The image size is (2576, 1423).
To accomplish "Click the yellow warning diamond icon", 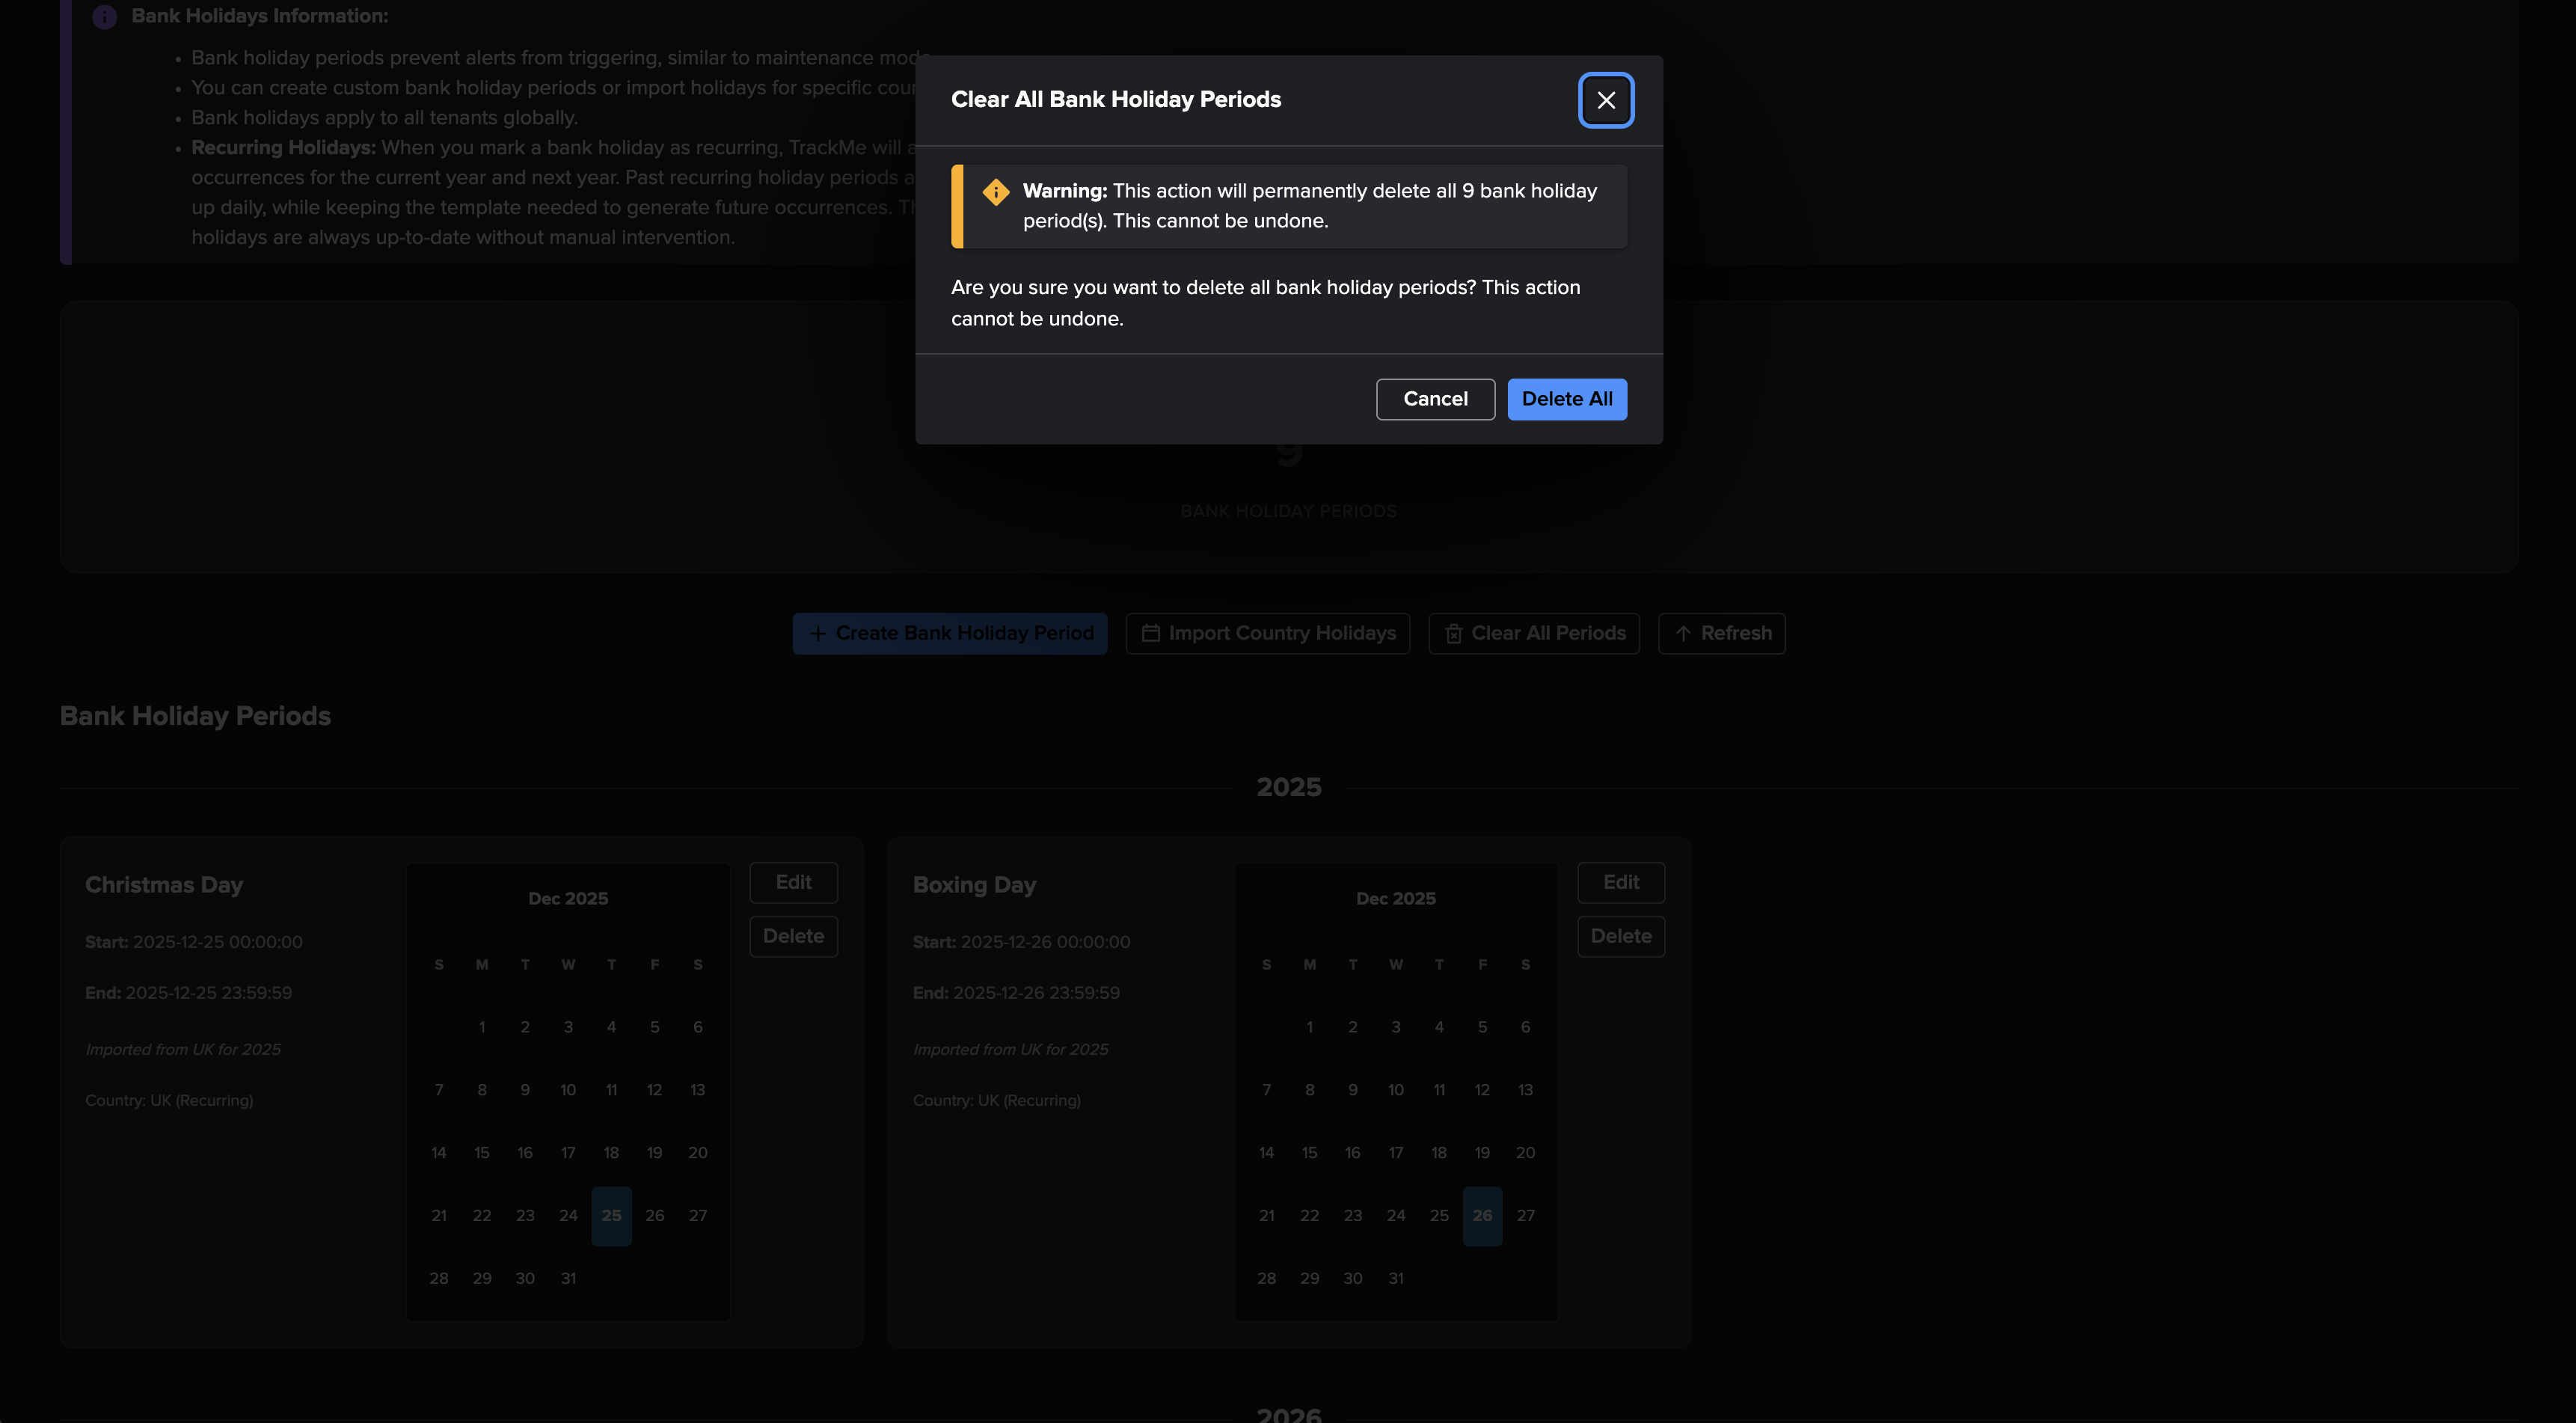I will tap(995, 192).
